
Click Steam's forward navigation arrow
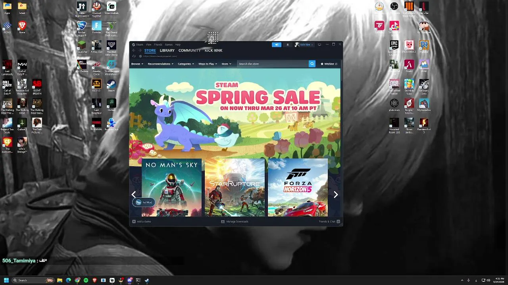pyautogui.click(x=140, y=50)
